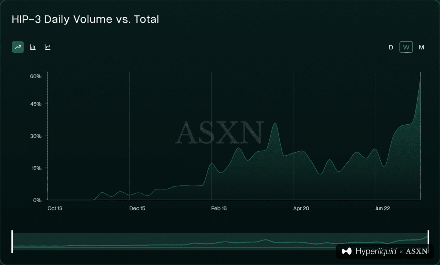Switch to the bar chart view icon
The image size is (440, 265).
pos(33,47)
